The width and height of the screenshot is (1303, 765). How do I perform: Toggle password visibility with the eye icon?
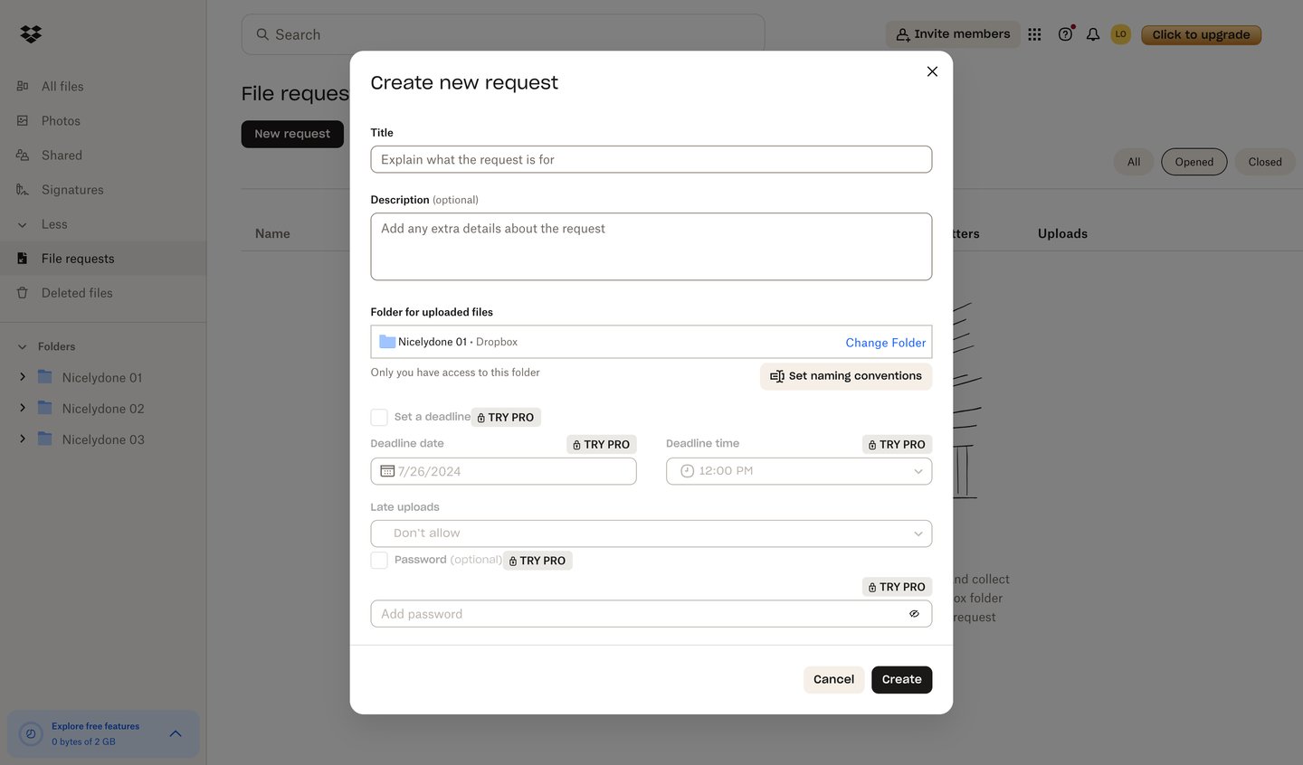point(914,613)
